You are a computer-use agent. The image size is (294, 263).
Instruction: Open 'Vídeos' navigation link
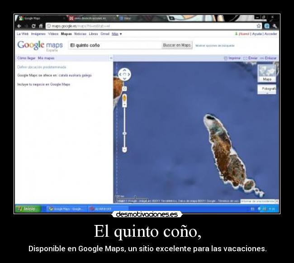(53, 34)
